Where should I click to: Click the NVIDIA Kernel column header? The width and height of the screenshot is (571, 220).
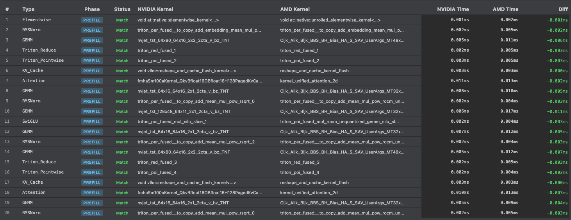pyautogui.click(x=155, y=9)
